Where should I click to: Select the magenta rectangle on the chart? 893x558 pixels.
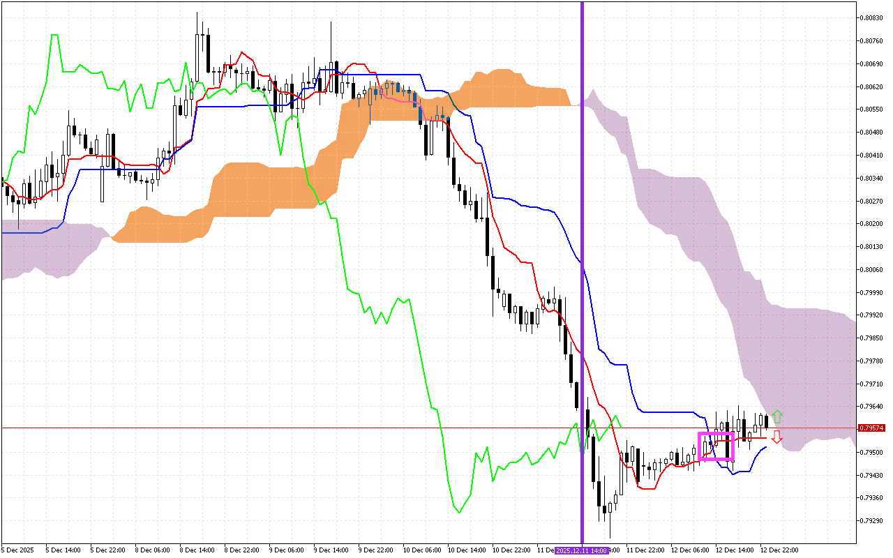tap(716, 434)
